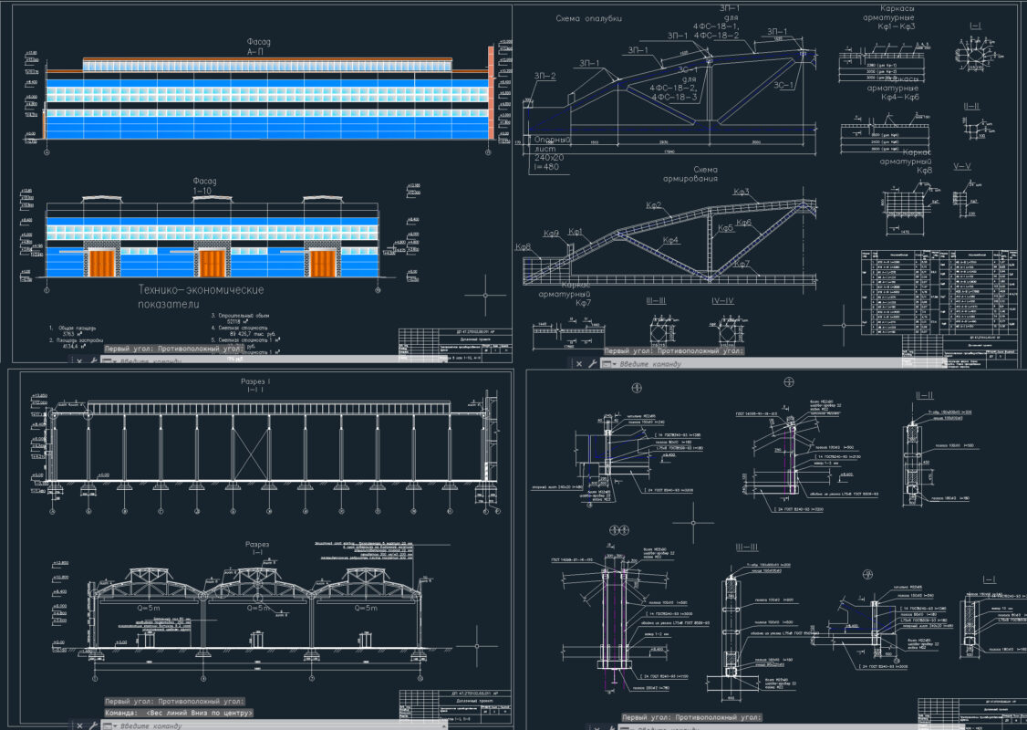The width and height of the screenshot is (1027, 730).
Task: Click the 'Первый угол' prompt in the top-right drawing
Action: click(x=676, y=350)
